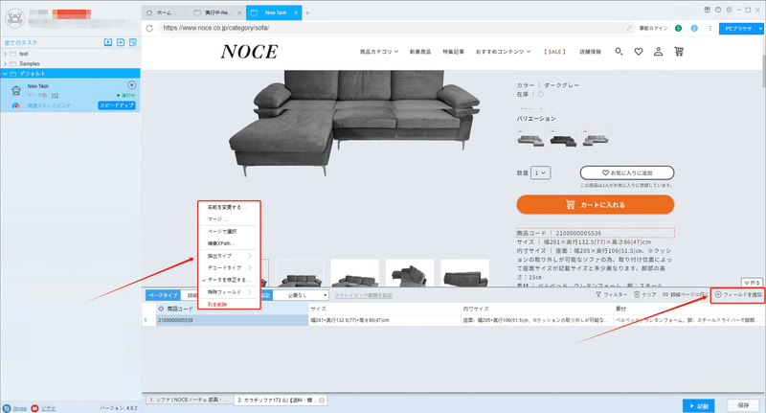Click the settings icon in title bar

click(729, 10)
